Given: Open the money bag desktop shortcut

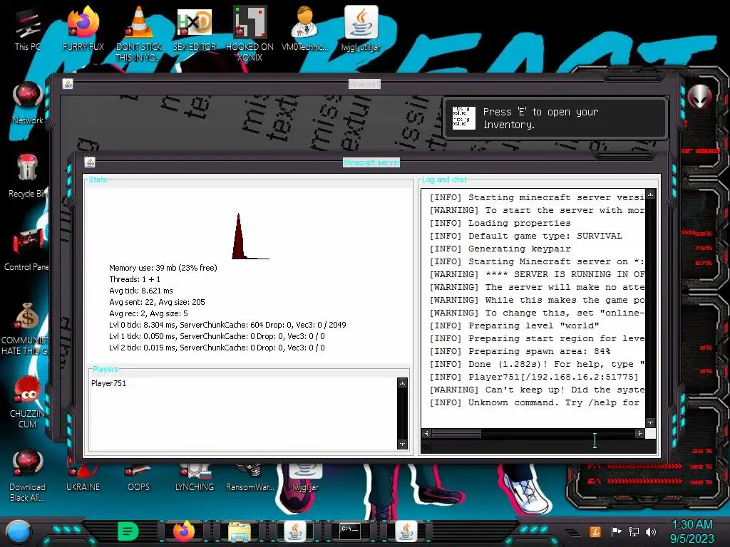Looking at the screenshot, I should [x=26, y=328].
